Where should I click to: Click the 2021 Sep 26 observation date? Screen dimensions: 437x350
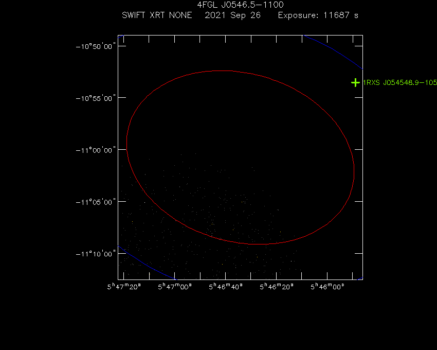click(233, 15)
